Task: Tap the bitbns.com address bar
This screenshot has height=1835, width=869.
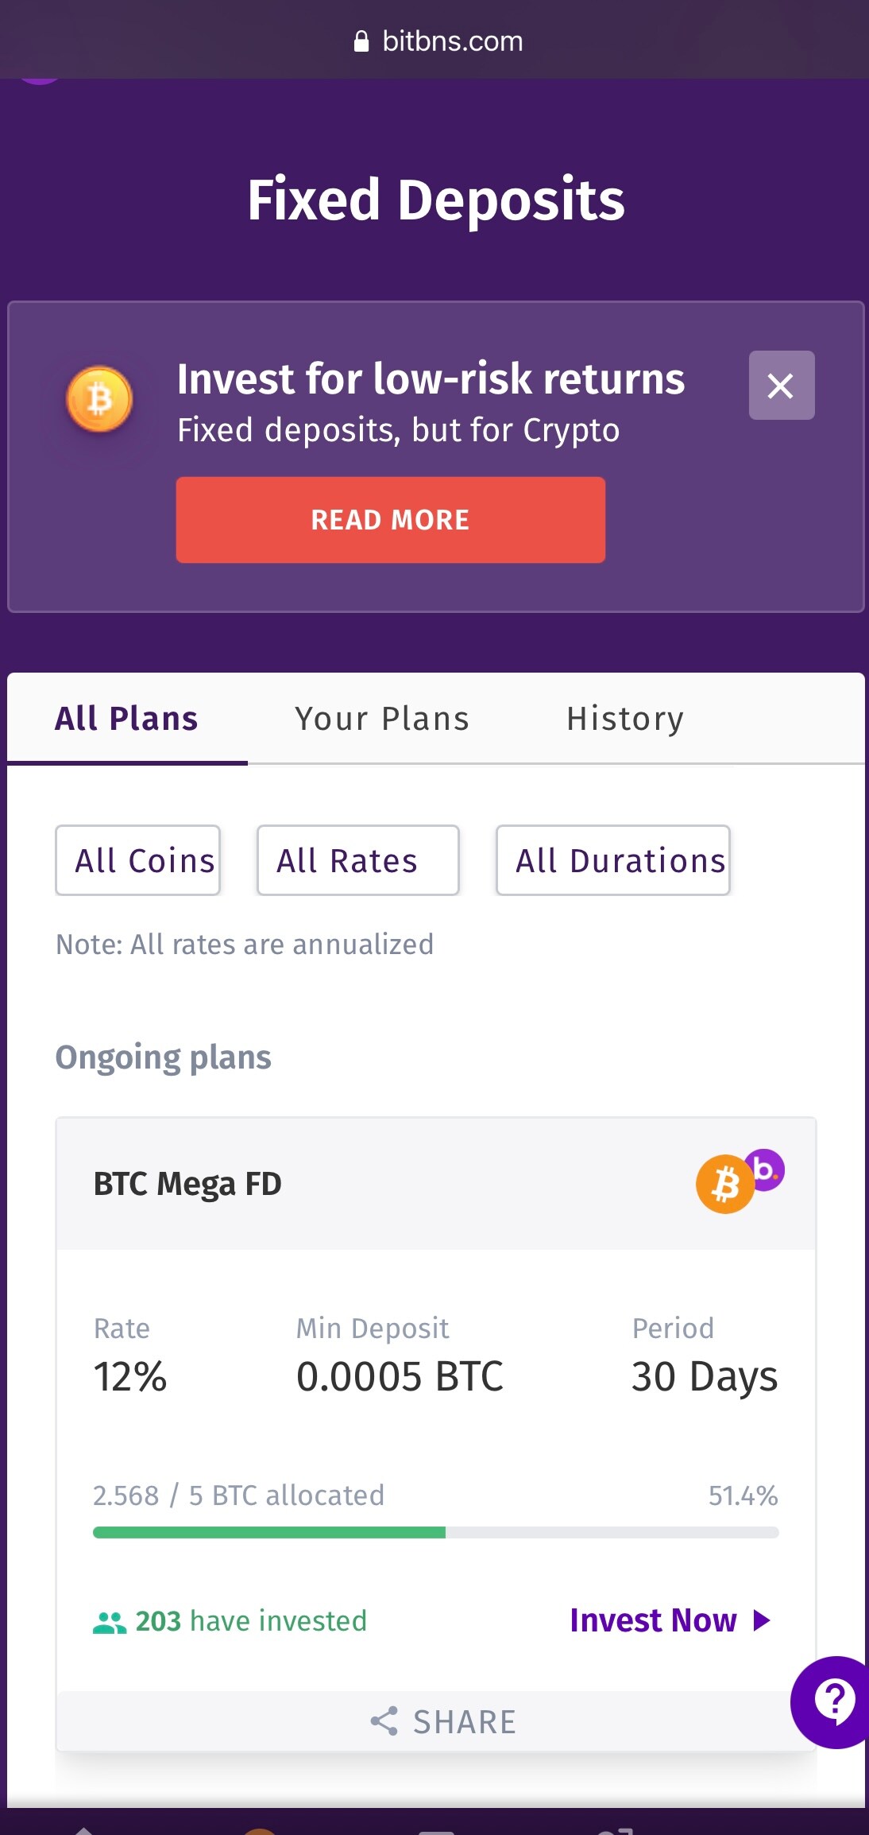Action: 452,41
